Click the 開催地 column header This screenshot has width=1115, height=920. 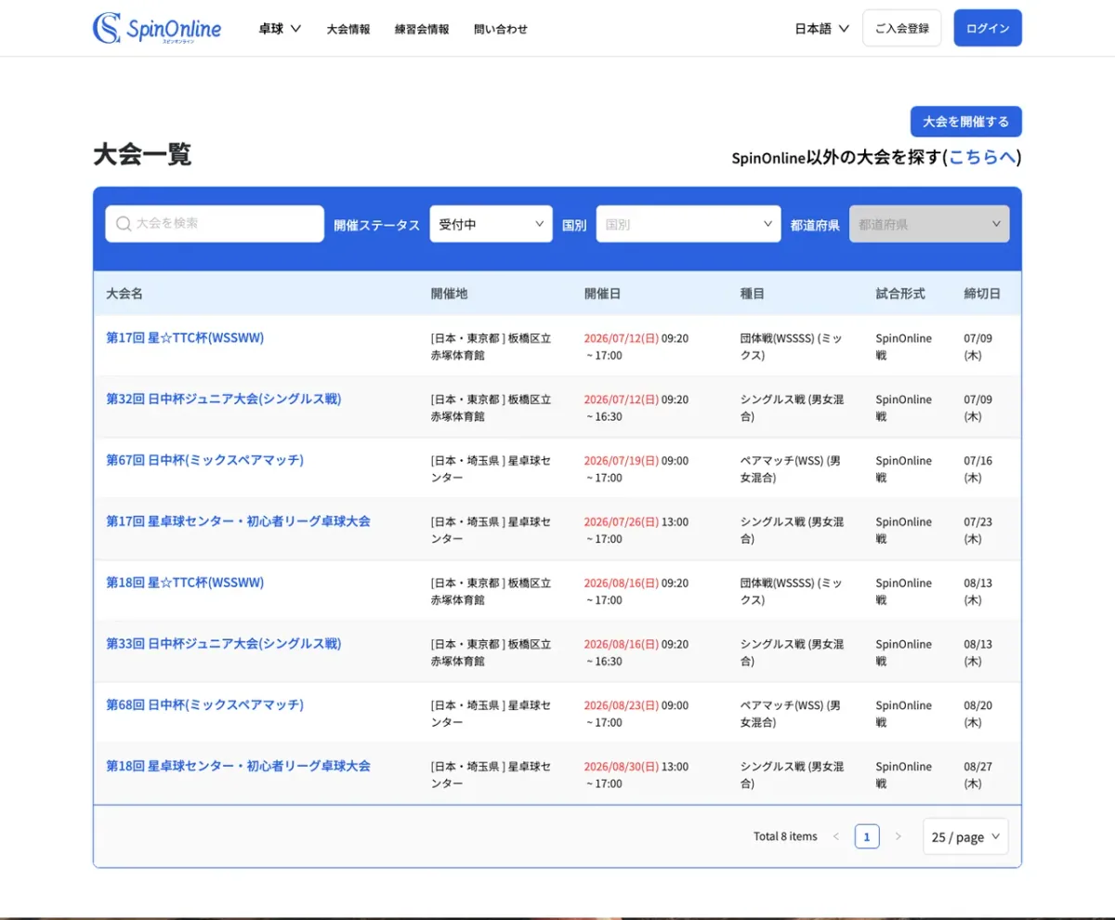pyautogui.click(x=449, y=294)
